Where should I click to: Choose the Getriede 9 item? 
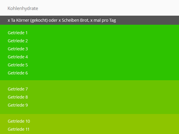(x=18, y=105)
